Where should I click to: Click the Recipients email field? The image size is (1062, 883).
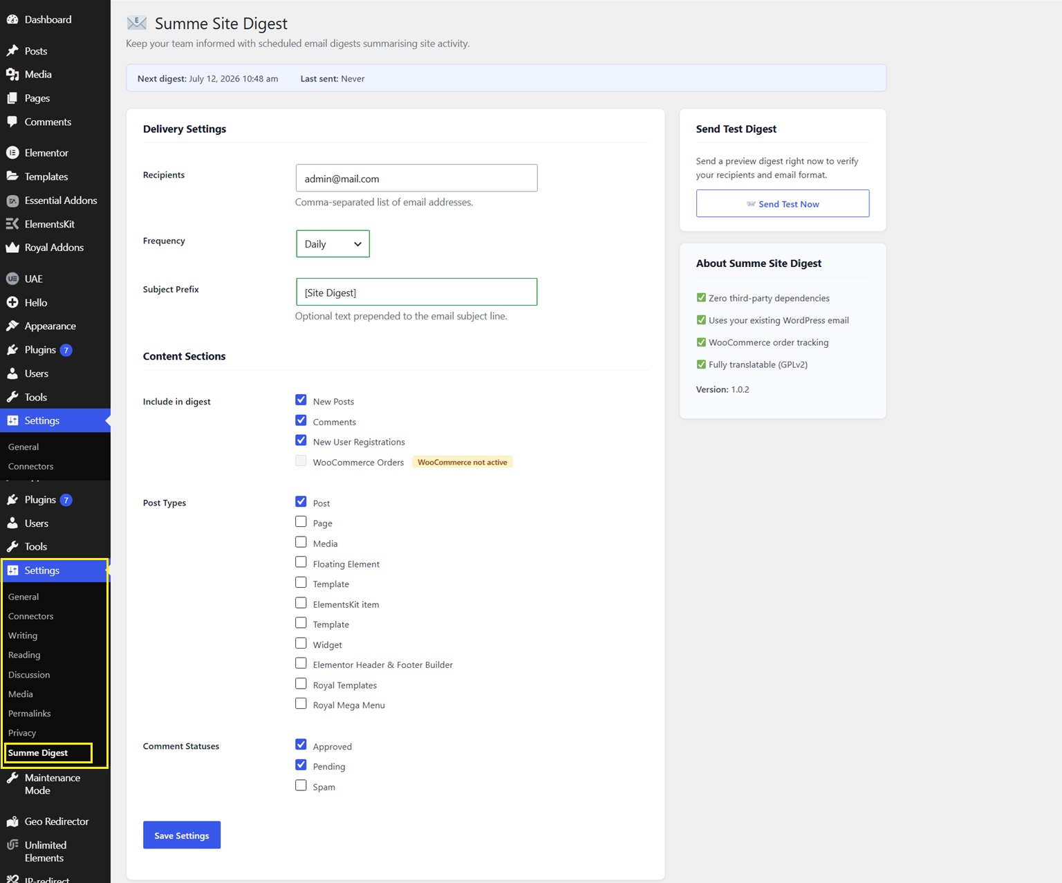tap(416, 178)
